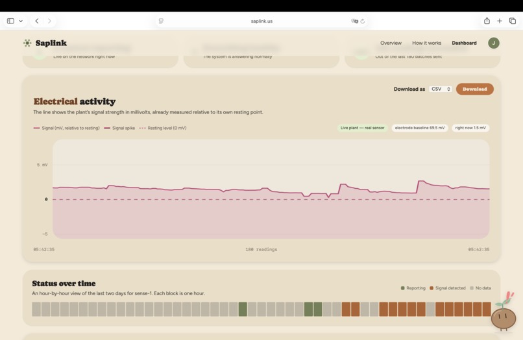Go back with the back arrow
The width and height of the screenshot is (523, 340).
37,21
